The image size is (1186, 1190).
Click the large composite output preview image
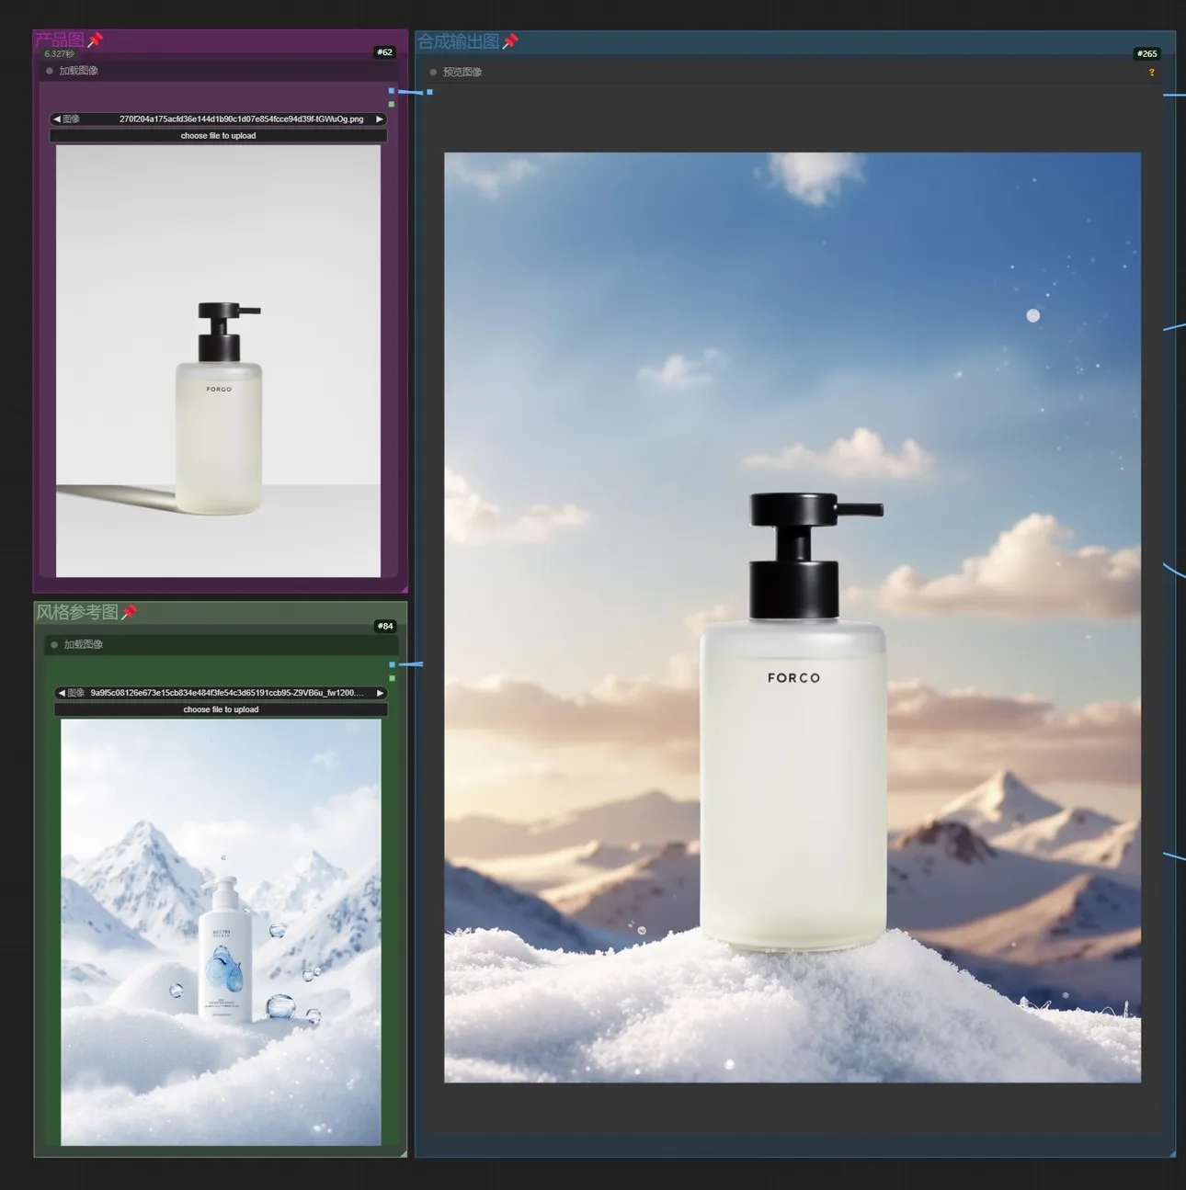(x=793, y=618)
